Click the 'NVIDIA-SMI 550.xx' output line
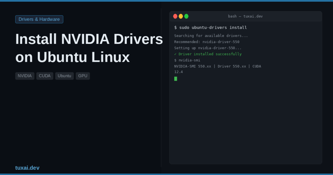Image resolution: width=333 pixels, height=175 pixels. 218,66
